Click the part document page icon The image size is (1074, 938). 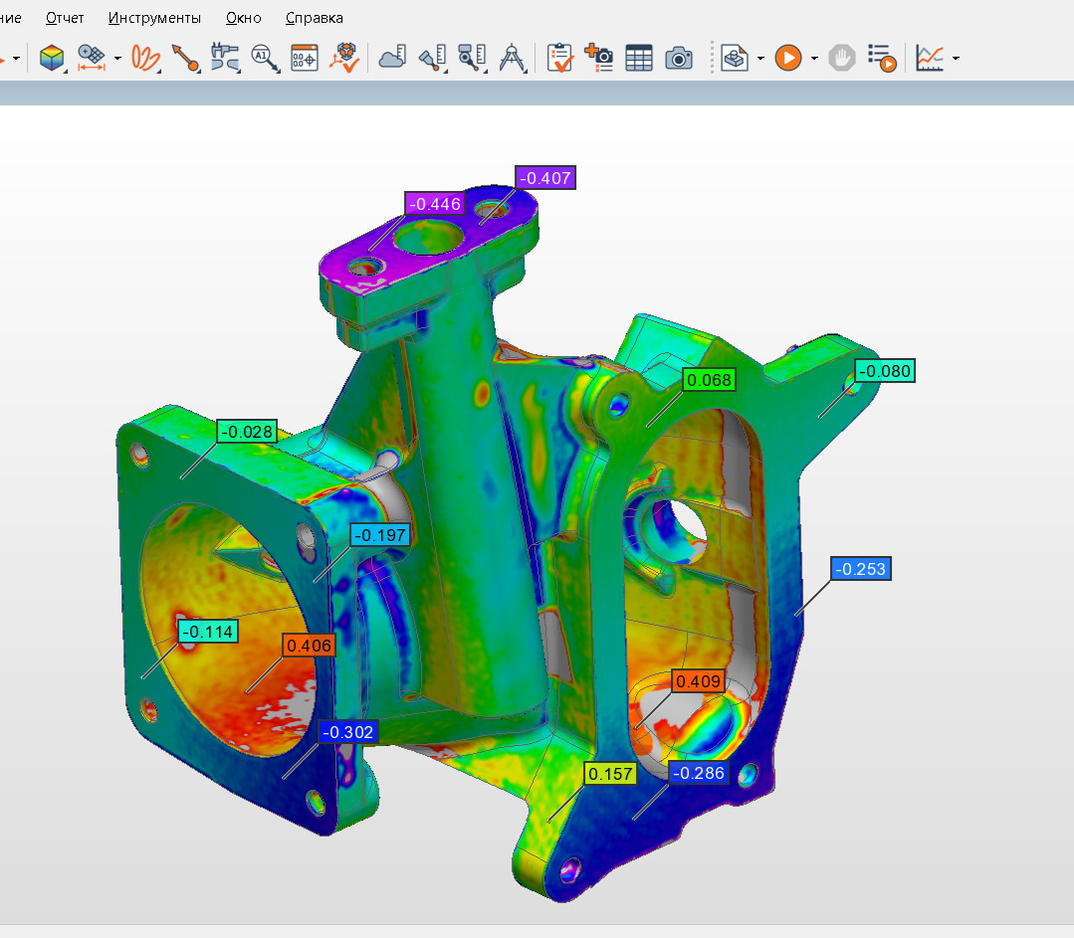pos(735,59)
